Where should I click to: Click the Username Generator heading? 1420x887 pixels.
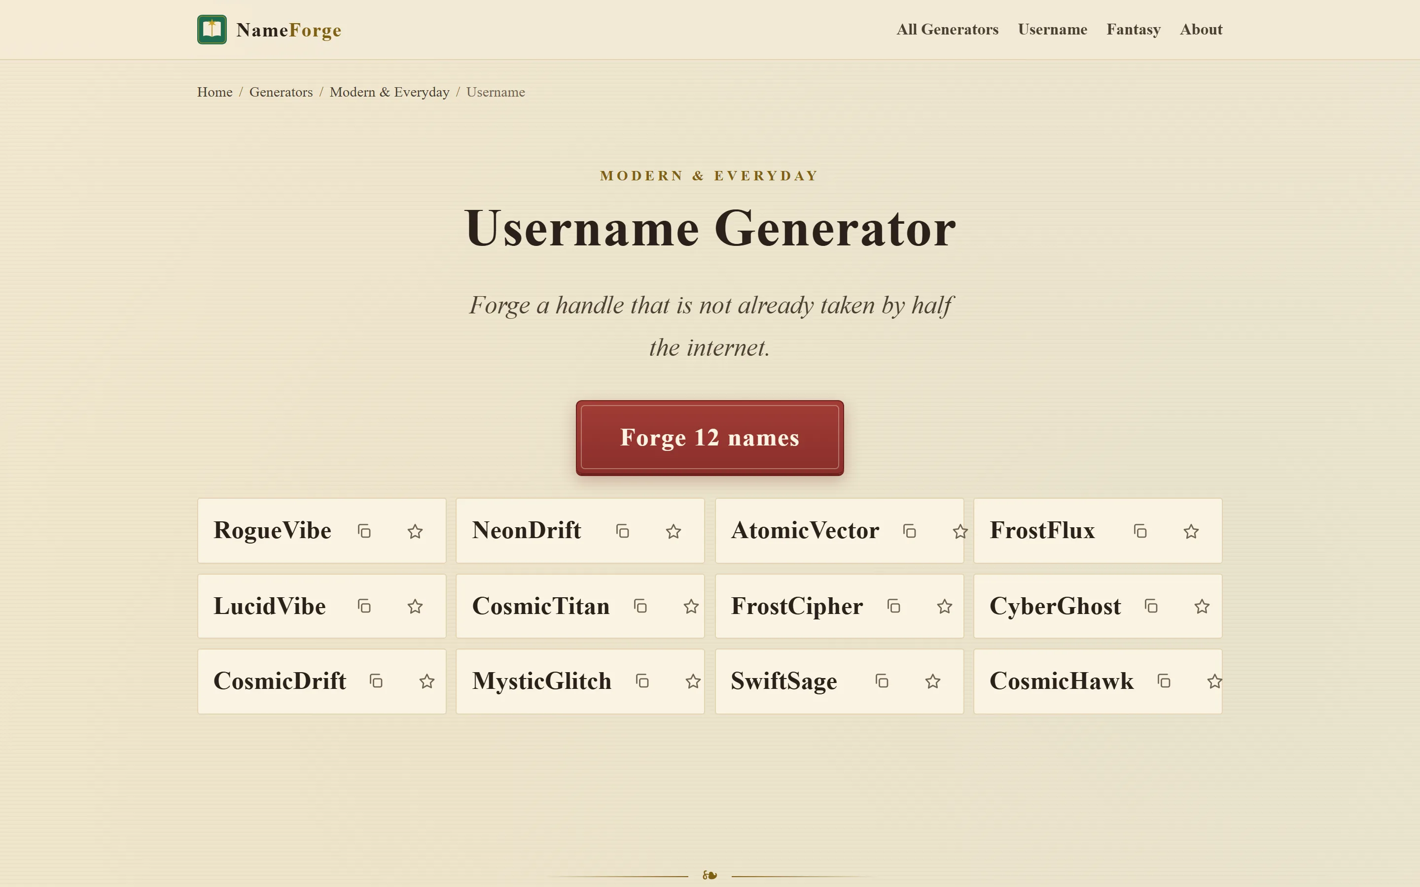tap(710, 228)
